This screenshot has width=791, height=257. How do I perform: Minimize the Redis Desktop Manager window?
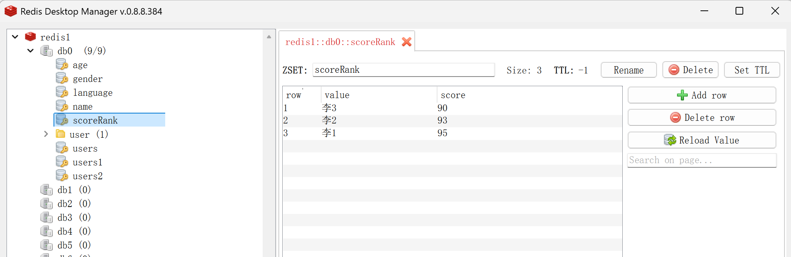click(704, 11)
